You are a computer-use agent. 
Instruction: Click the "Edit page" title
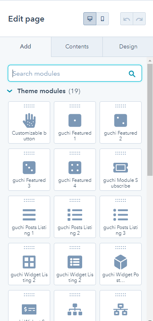pyautogui.click(x=26, y=19)
